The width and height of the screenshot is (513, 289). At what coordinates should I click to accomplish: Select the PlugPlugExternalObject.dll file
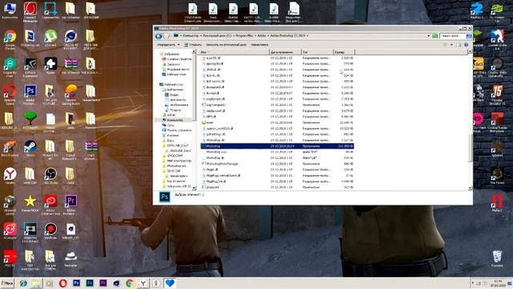pyautogui.click(x=277, y=175)
